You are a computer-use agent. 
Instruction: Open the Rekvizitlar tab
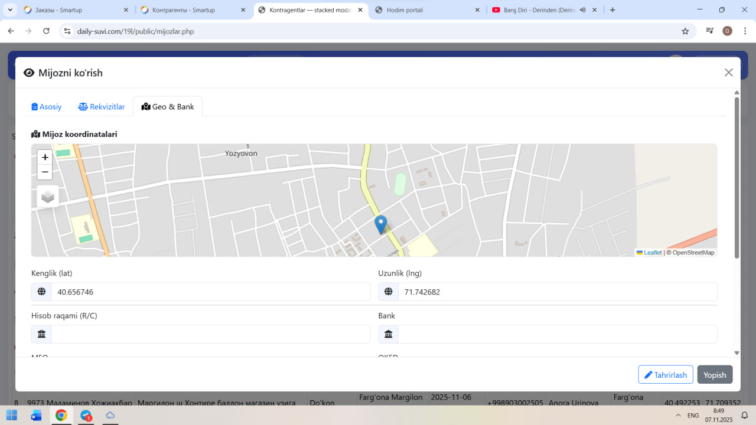[102, 107]
